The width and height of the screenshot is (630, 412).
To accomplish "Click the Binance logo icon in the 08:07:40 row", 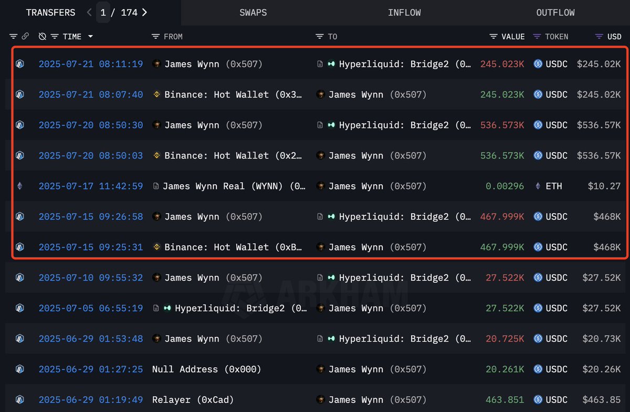I will coord(156,94).
